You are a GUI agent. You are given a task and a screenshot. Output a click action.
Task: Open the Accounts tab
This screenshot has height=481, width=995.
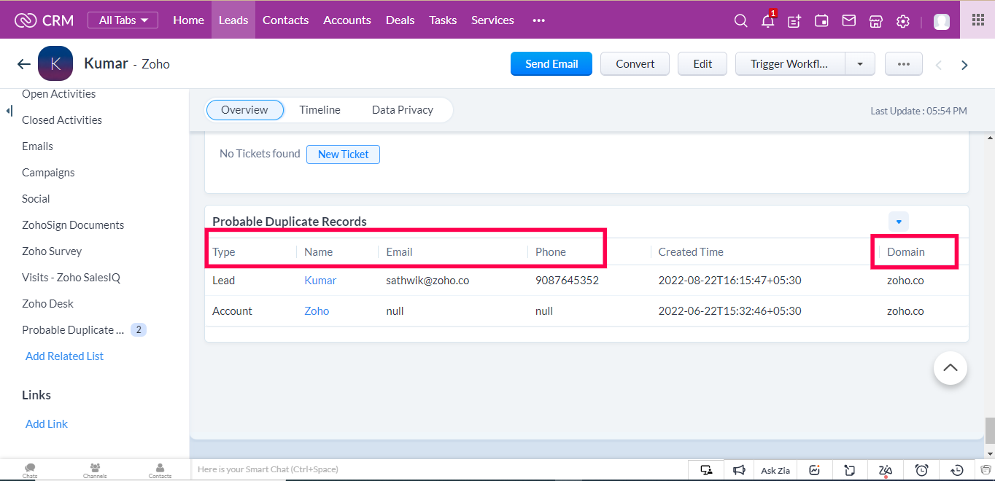tap(347, 20)
